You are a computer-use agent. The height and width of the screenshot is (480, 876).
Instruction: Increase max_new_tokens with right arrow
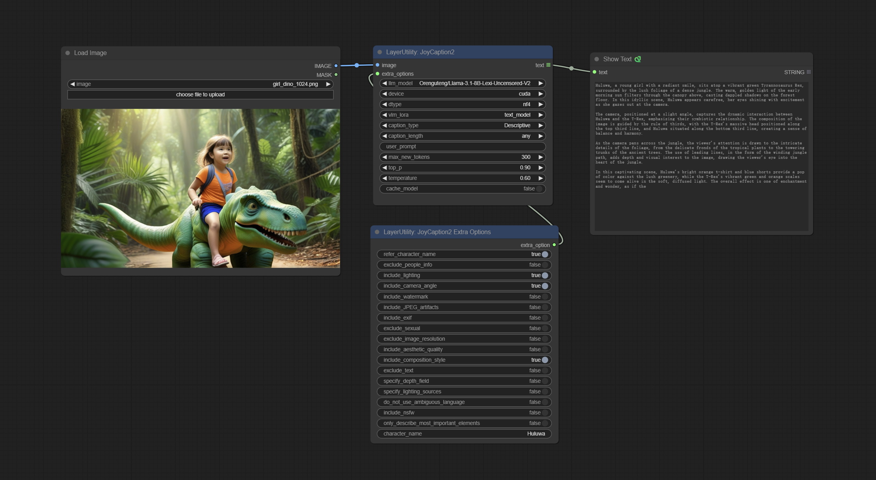point(541,157)
